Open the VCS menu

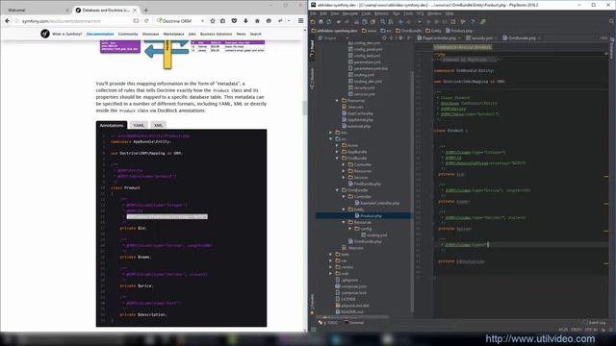tap(421, 13)
